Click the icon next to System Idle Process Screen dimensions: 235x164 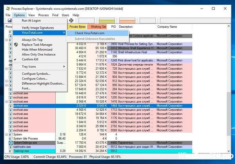(x=11, y=139)
